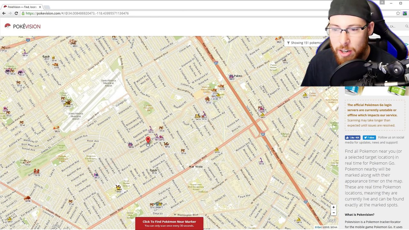Select the PokéVision browser tab

[22, 7]
